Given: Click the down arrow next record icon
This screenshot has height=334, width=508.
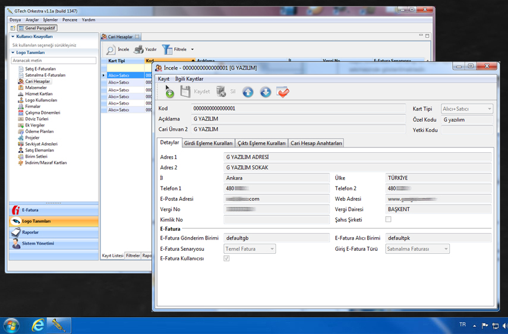Looking at the screenshot, I should tap(266, 92).
